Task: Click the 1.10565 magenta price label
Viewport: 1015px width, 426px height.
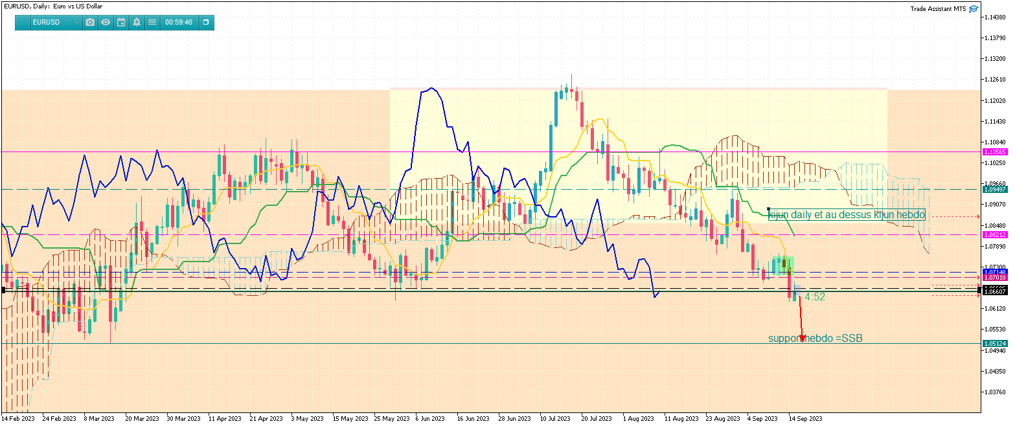Action: point(995,151)
